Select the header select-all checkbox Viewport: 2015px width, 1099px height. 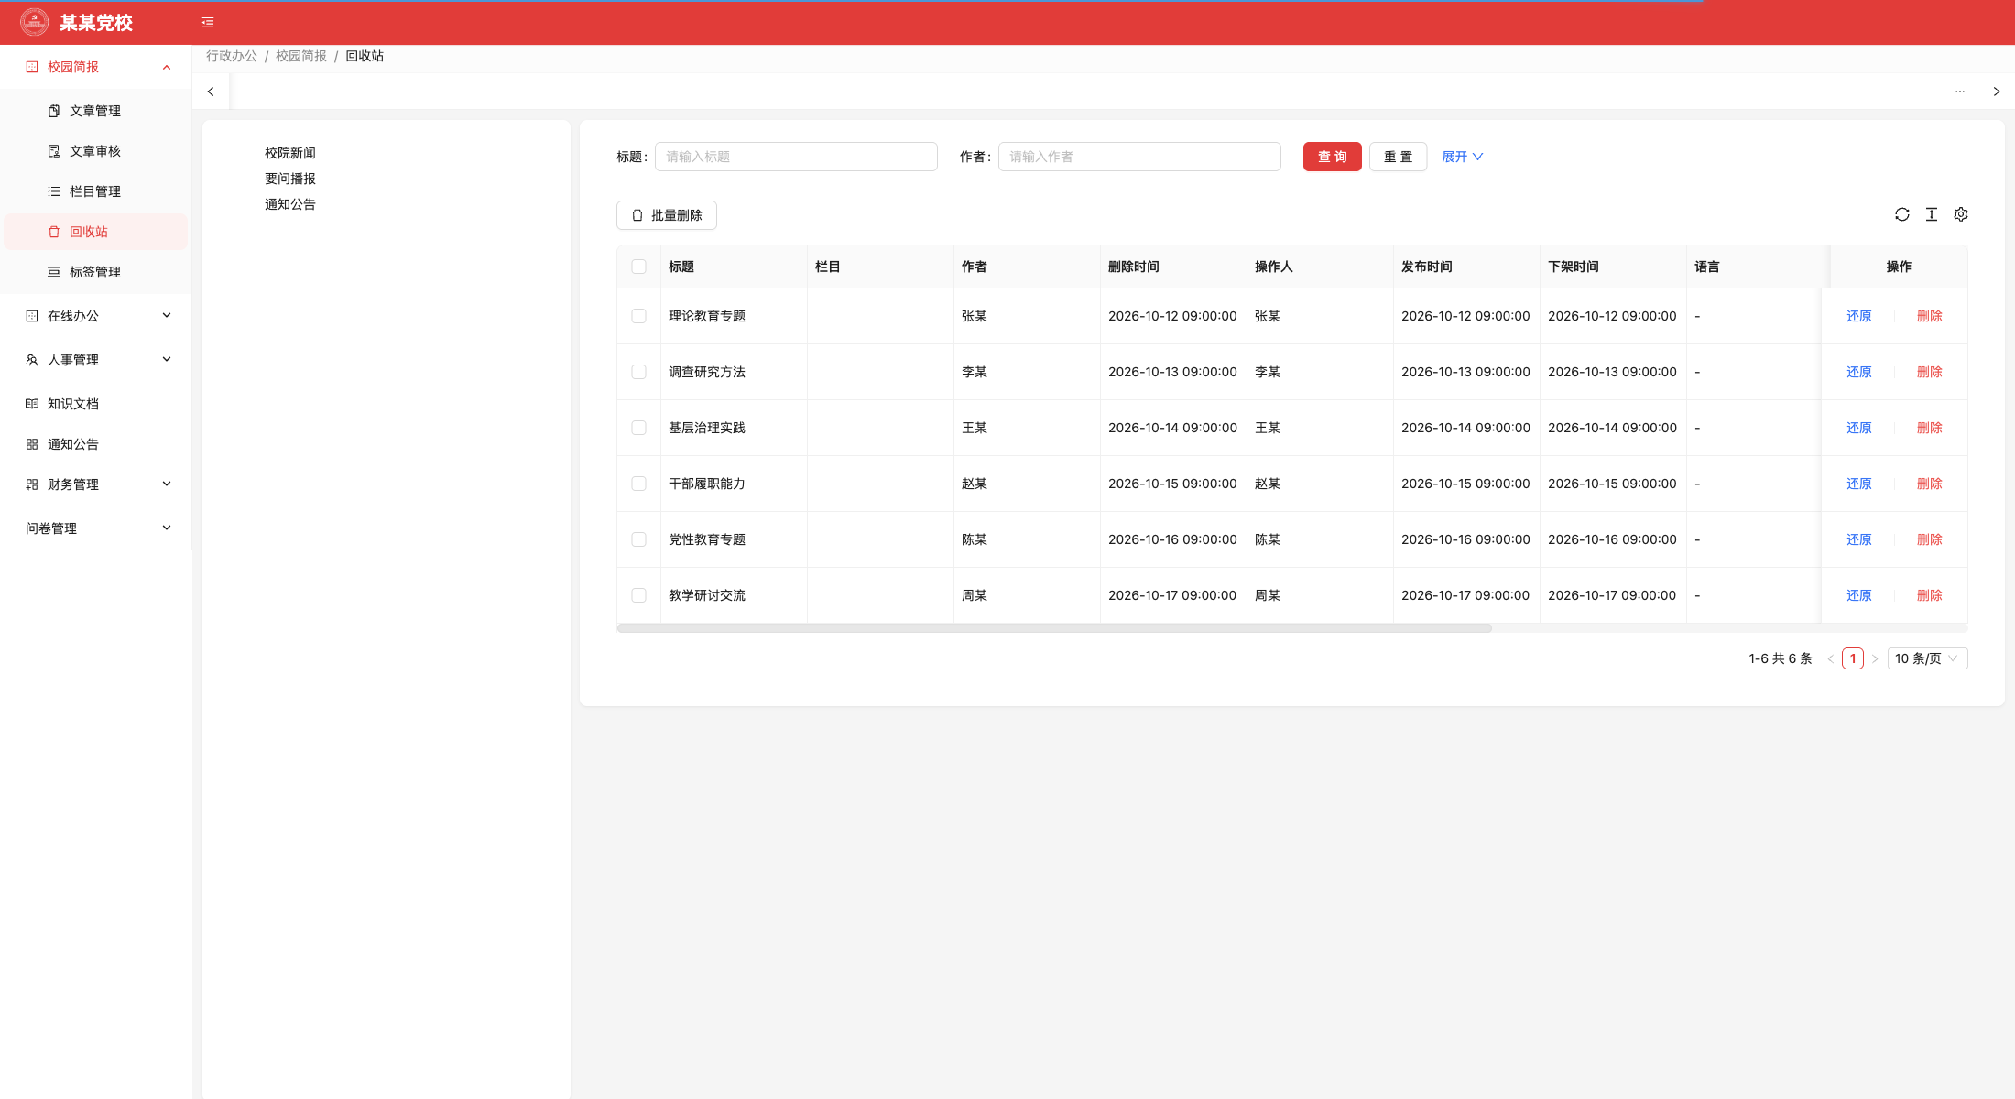click(639, 267)
